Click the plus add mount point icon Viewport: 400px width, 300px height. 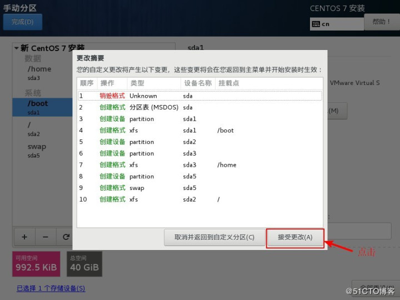pos(24,237)
